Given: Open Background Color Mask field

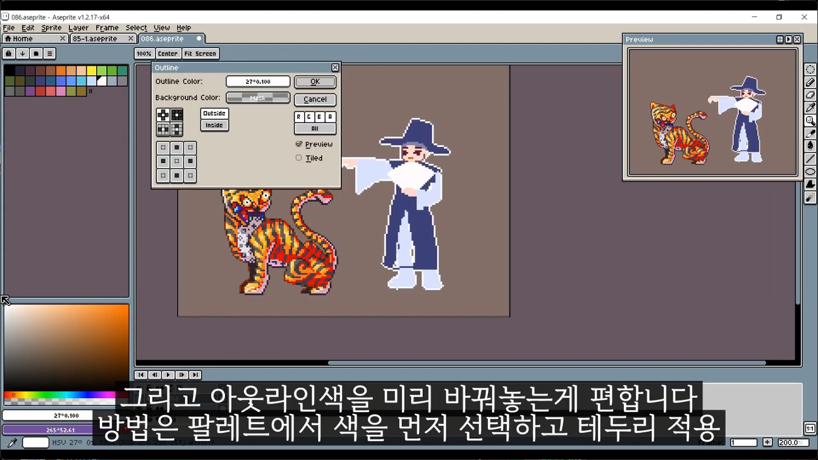Looking at the screenshot, I should click(x=258, y=98).
